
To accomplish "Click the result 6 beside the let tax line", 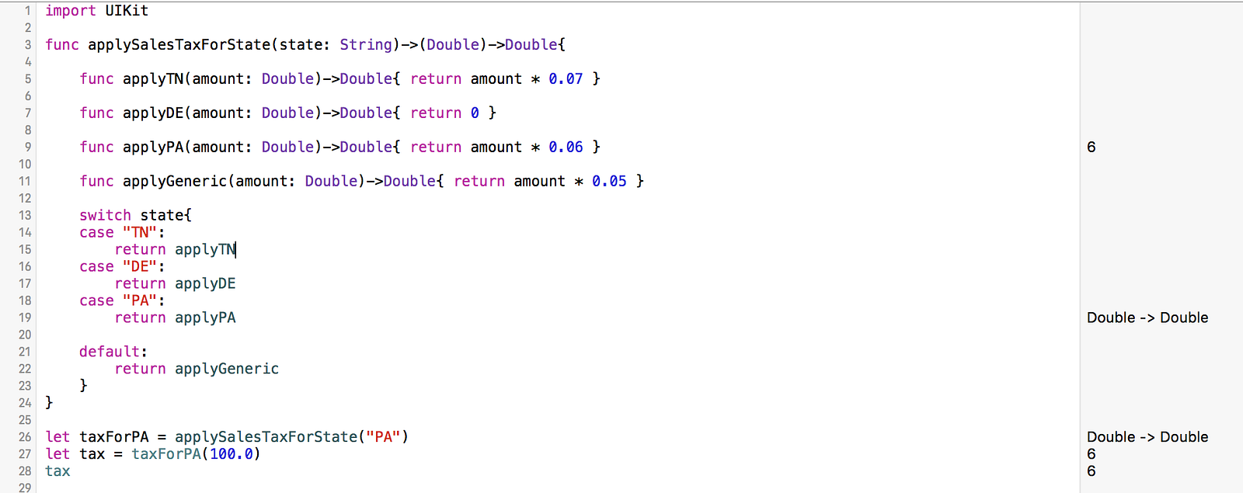I will pos(1092,454).
